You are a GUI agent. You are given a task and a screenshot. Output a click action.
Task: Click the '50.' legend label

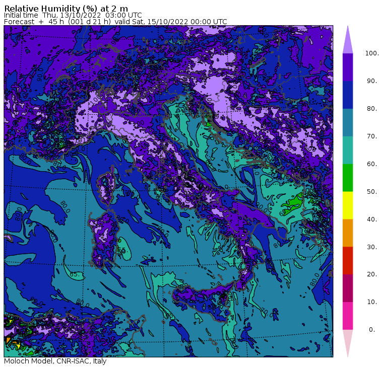pos(372,192)
